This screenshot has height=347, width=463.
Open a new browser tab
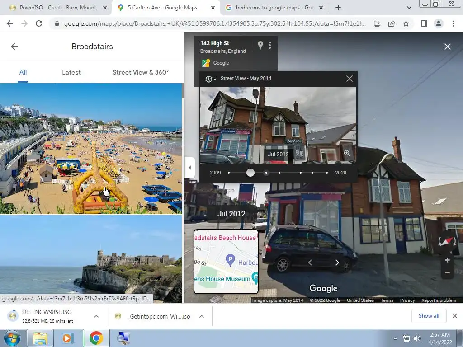[x=338, y=8]
